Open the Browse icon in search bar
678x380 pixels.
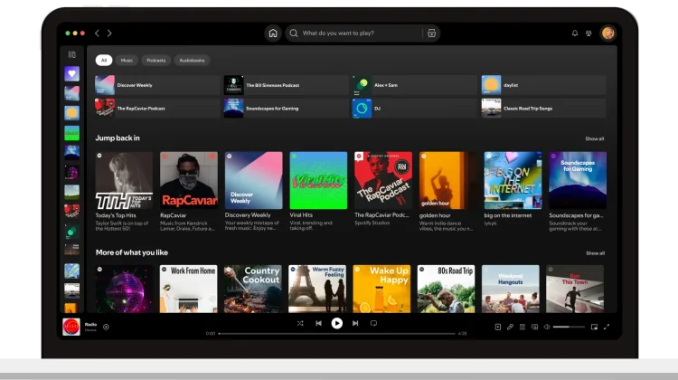(x=431, y=33)
